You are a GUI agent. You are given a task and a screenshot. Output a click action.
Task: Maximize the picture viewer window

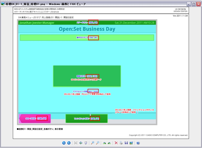pyautogui.click(x=193, y=4)
